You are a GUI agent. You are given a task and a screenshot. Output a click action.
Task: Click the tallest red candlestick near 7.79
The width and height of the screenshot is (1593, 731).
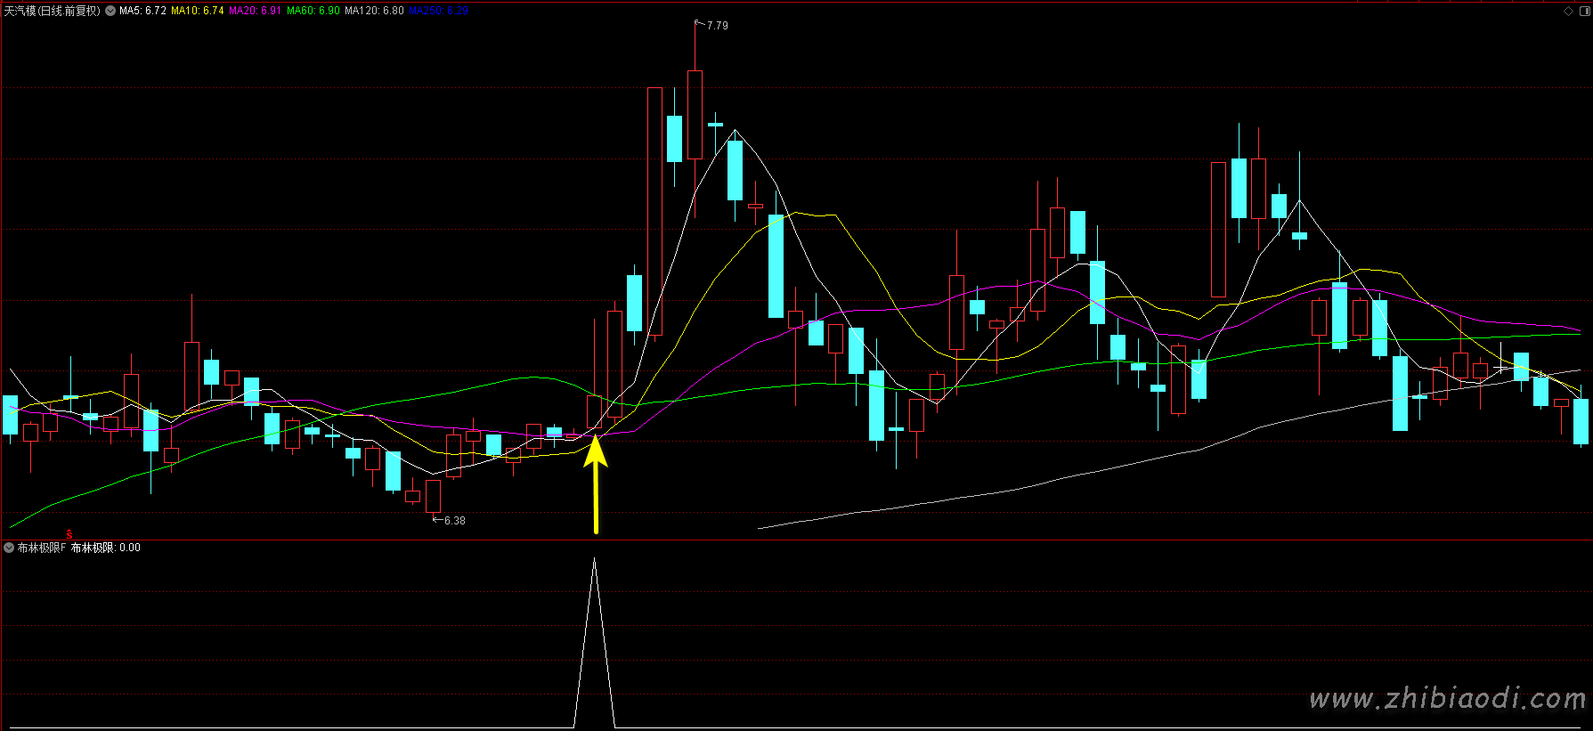click(695, 127)
